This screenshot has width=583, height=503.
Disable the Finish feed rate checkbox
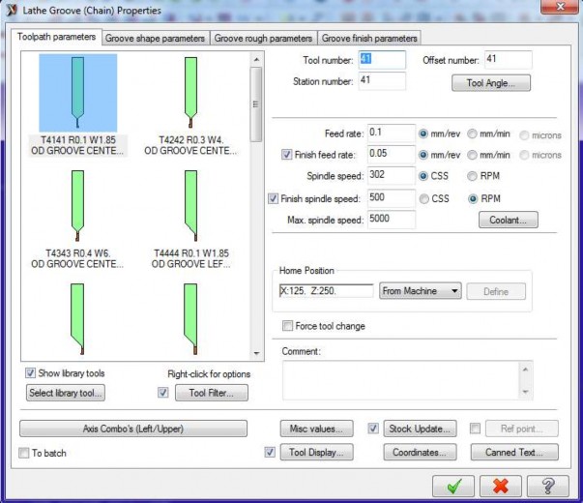tap(287, 155)
